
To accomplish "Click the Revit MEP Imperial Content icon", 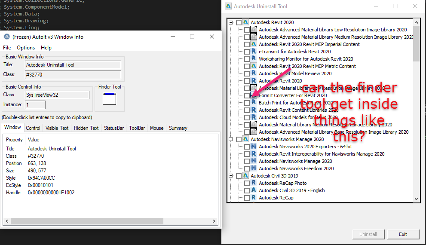I will click(254, 44).
